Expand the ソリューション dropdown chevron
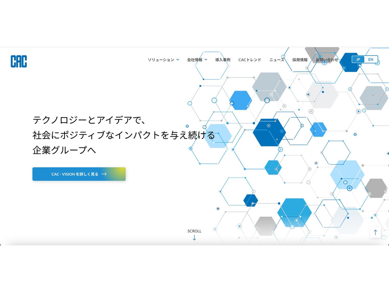Screen dimensions: 389x292 coord(178,60)
